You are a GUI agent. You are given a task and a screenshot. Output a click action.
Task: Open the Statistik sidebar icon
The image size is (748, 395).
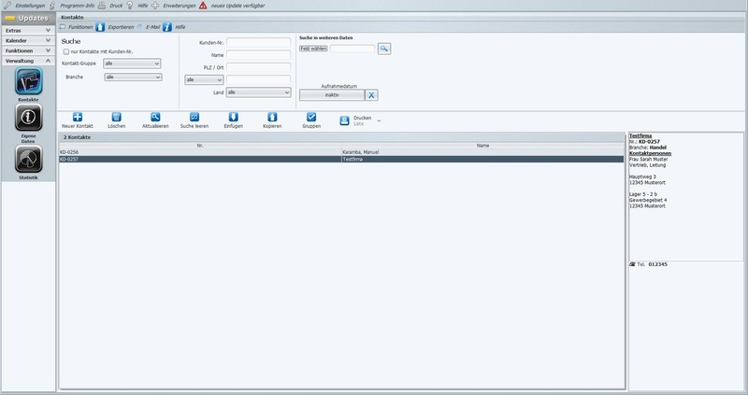[29, 159]
